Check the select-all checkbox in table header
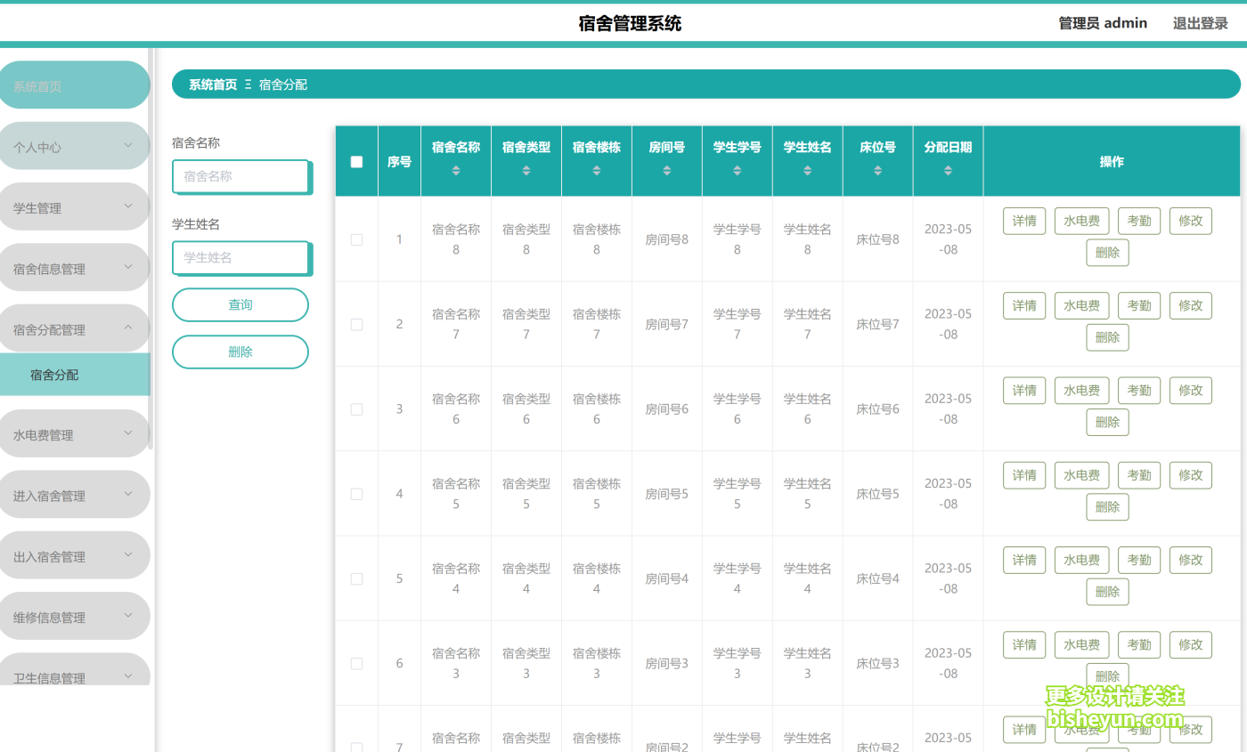This screenshot has width=1247, height=752. coord(356,161)
